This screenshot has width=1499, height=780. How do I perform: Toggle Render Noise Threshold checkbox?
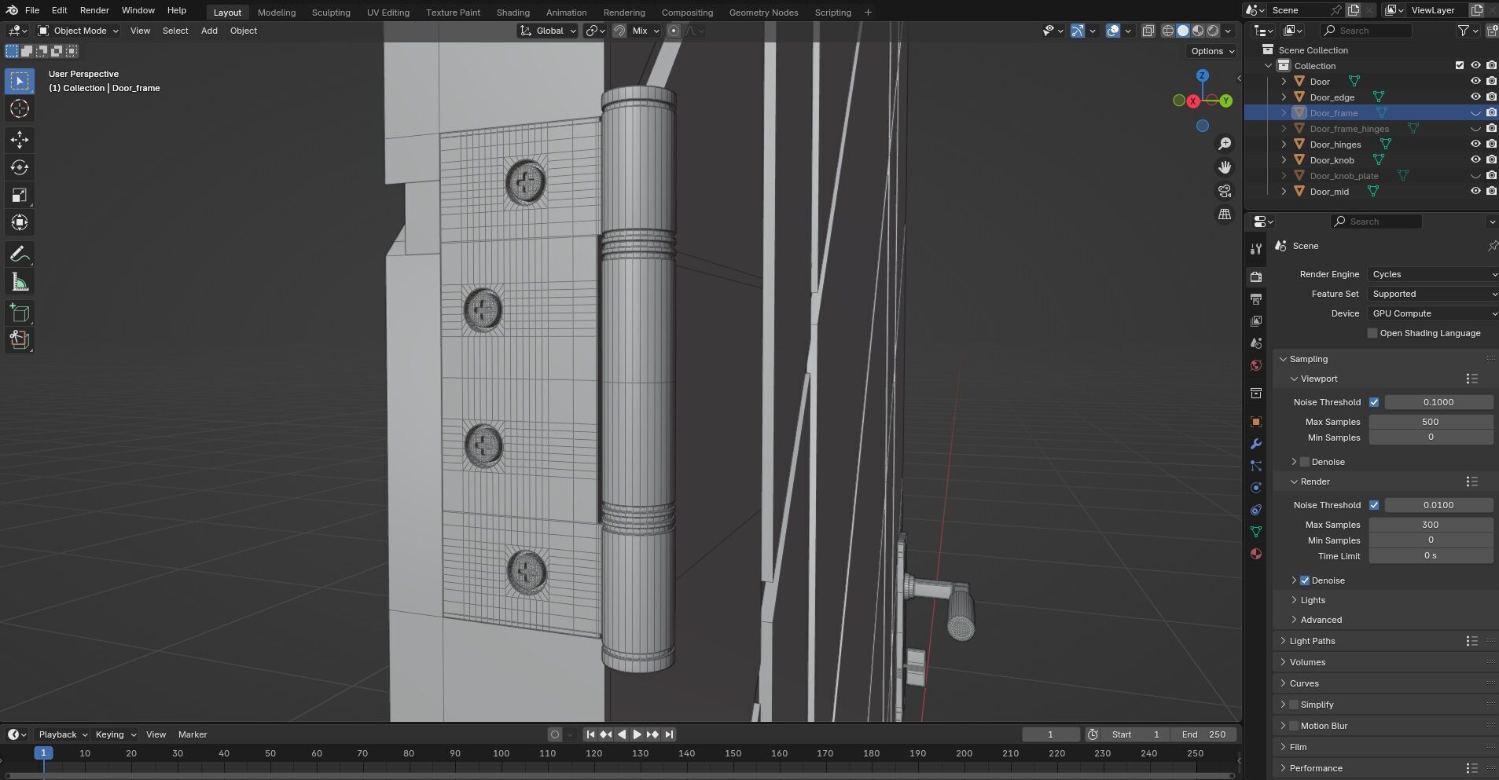(1374, 505)
